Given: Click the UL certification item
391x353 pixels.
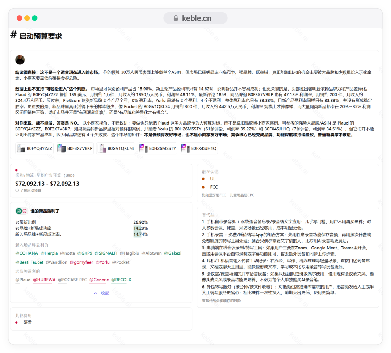Looking at the screenshot, I should [213, 179].
